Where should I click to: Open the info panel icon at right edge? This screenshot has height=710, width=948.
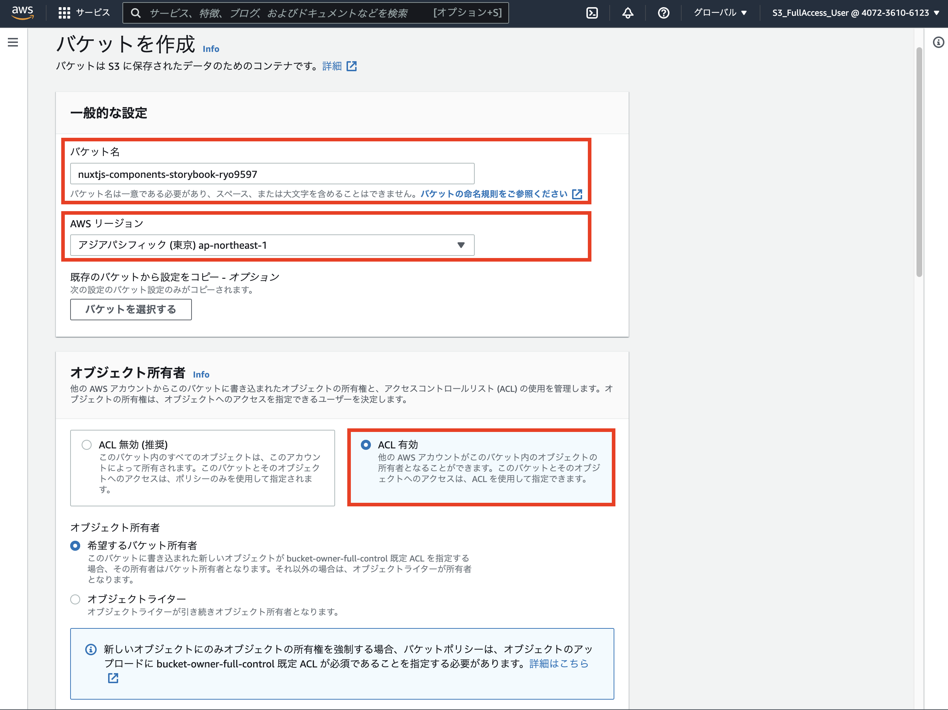(938, 43)
